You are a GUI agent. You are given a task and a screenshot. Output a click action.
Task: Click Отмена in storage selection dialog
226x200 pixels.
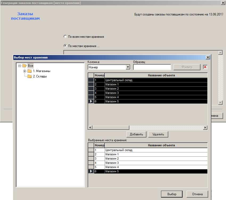point(197,194)
